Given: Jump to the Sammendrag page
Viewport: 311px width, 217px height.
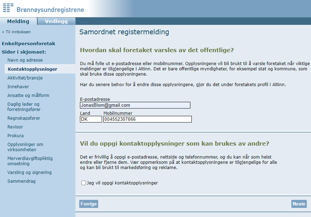Looking at the screenshot, I should pos(21,181).
